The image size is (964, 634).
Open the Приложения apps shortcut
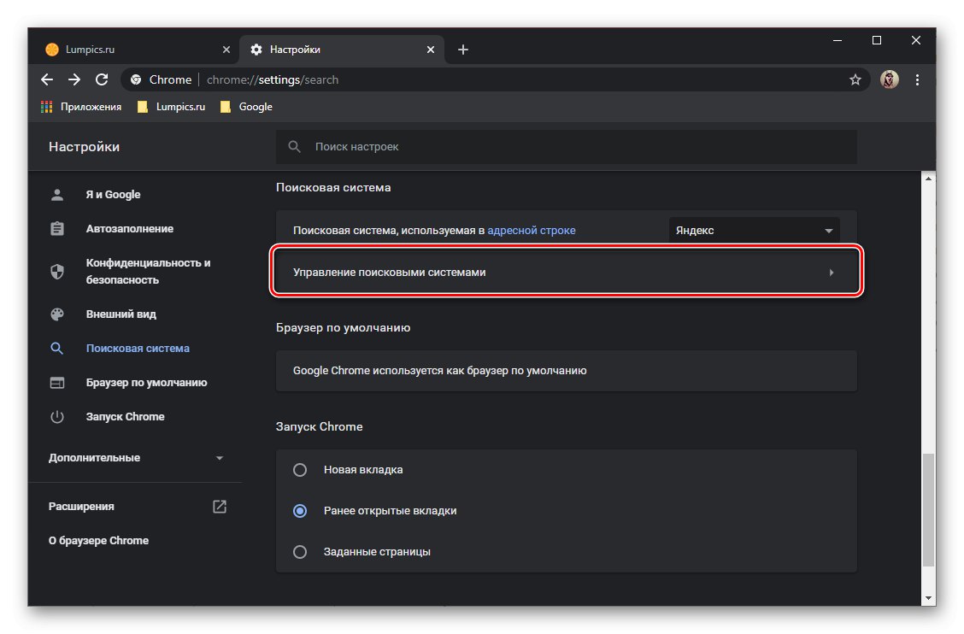[x=81, y=107]
